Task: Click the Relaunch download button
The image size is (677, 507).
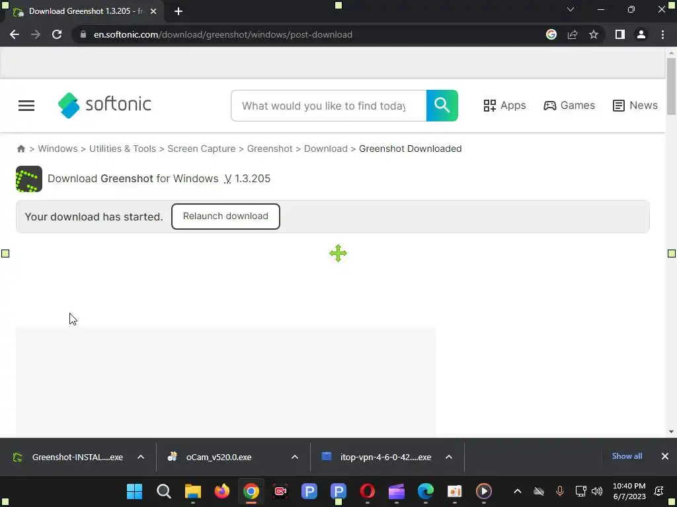Action: click(x=225, y=217)
